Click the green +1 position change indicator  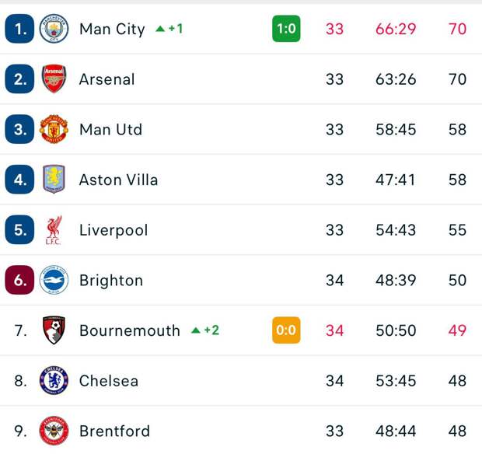tap(169, 29)
